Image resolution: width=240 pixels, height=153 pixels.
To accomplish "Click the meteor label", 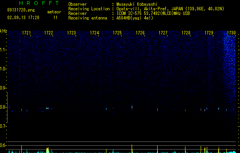I will [54, 12].
